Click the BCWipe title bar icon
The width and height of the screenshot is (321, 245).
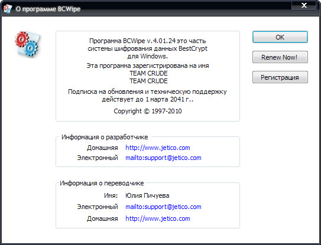(x=8, y=9)
